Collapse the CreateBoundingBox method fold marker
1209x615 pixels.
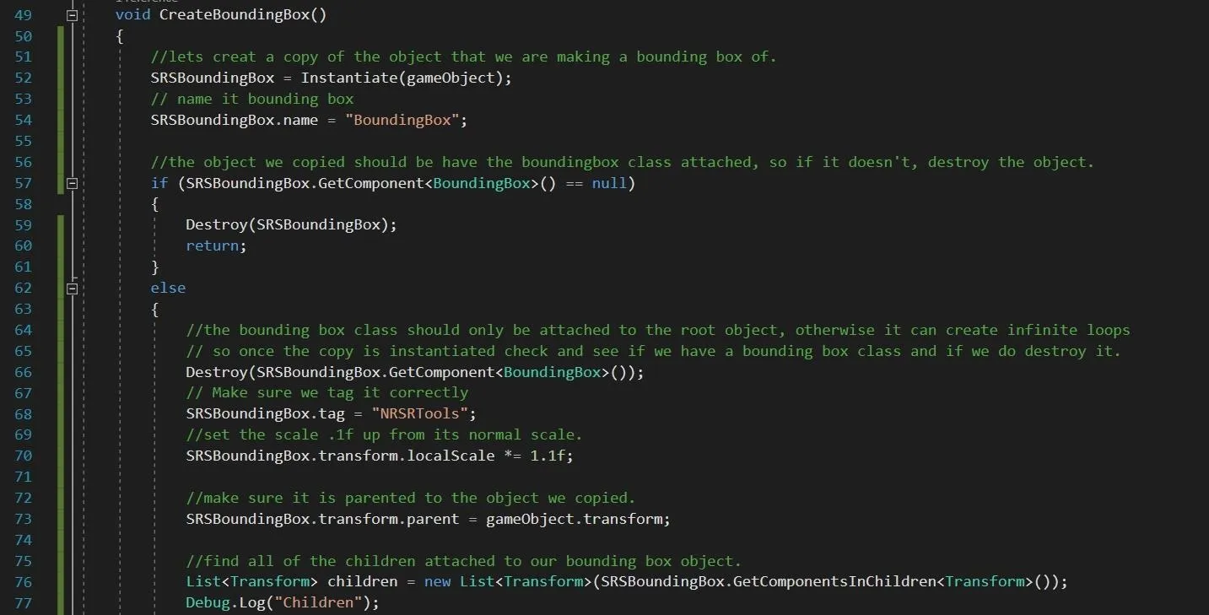(72, 15)
